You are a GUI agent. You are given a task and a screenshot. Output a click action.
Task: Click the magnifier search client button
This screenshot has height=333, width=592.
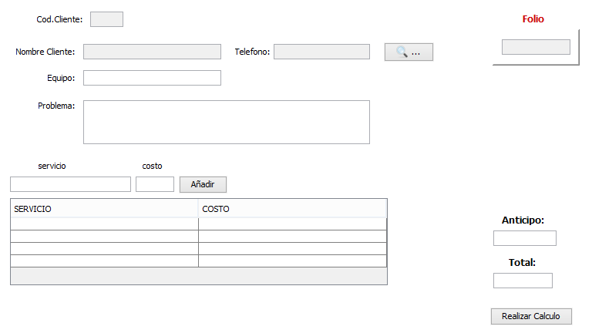[409, 52]
